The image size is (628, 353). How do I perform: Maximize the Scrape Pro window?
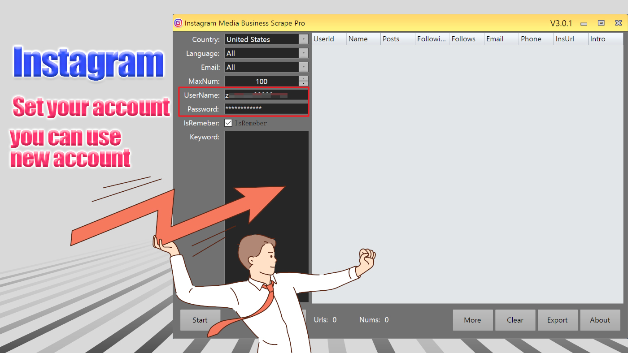(x=601, y=23)
